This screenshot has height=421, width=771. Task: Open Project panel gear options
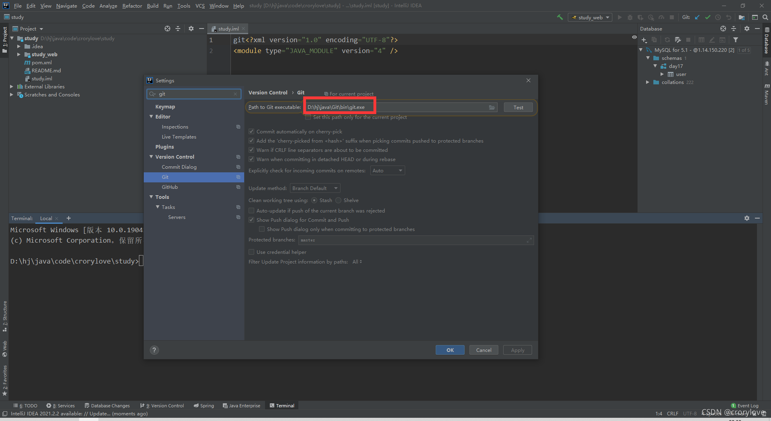tap(191, 29)
